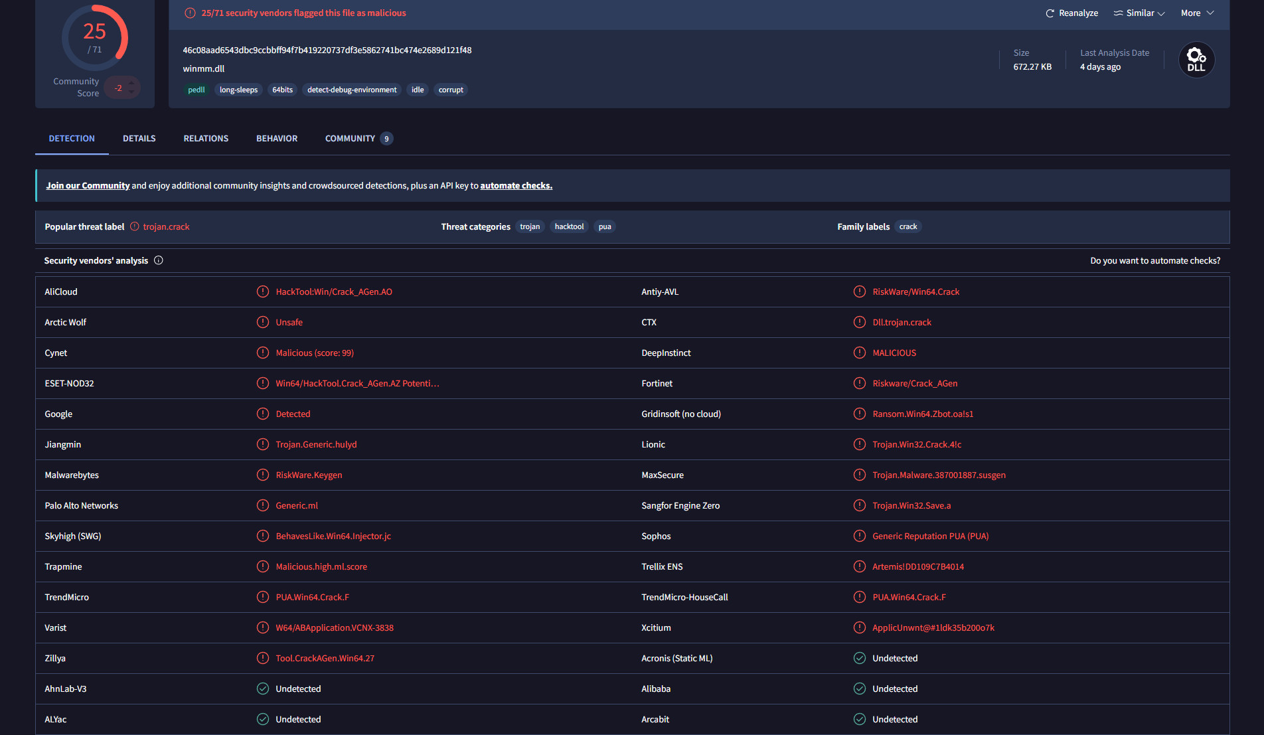This screenshot has width=1264, height=735.
Task: View the Behavior tab
Action: click(277, 138)
